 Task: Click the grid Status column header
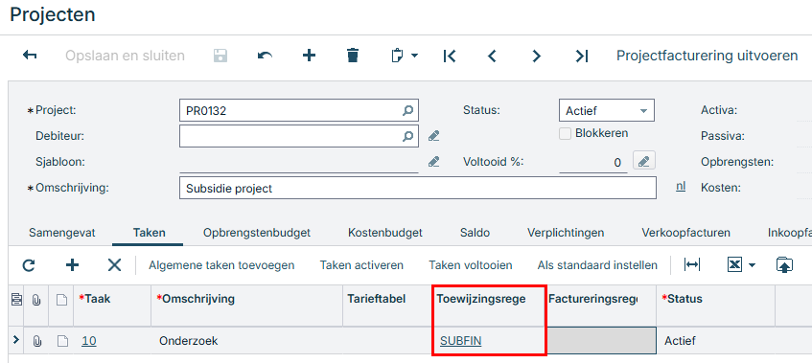point(716,306)
